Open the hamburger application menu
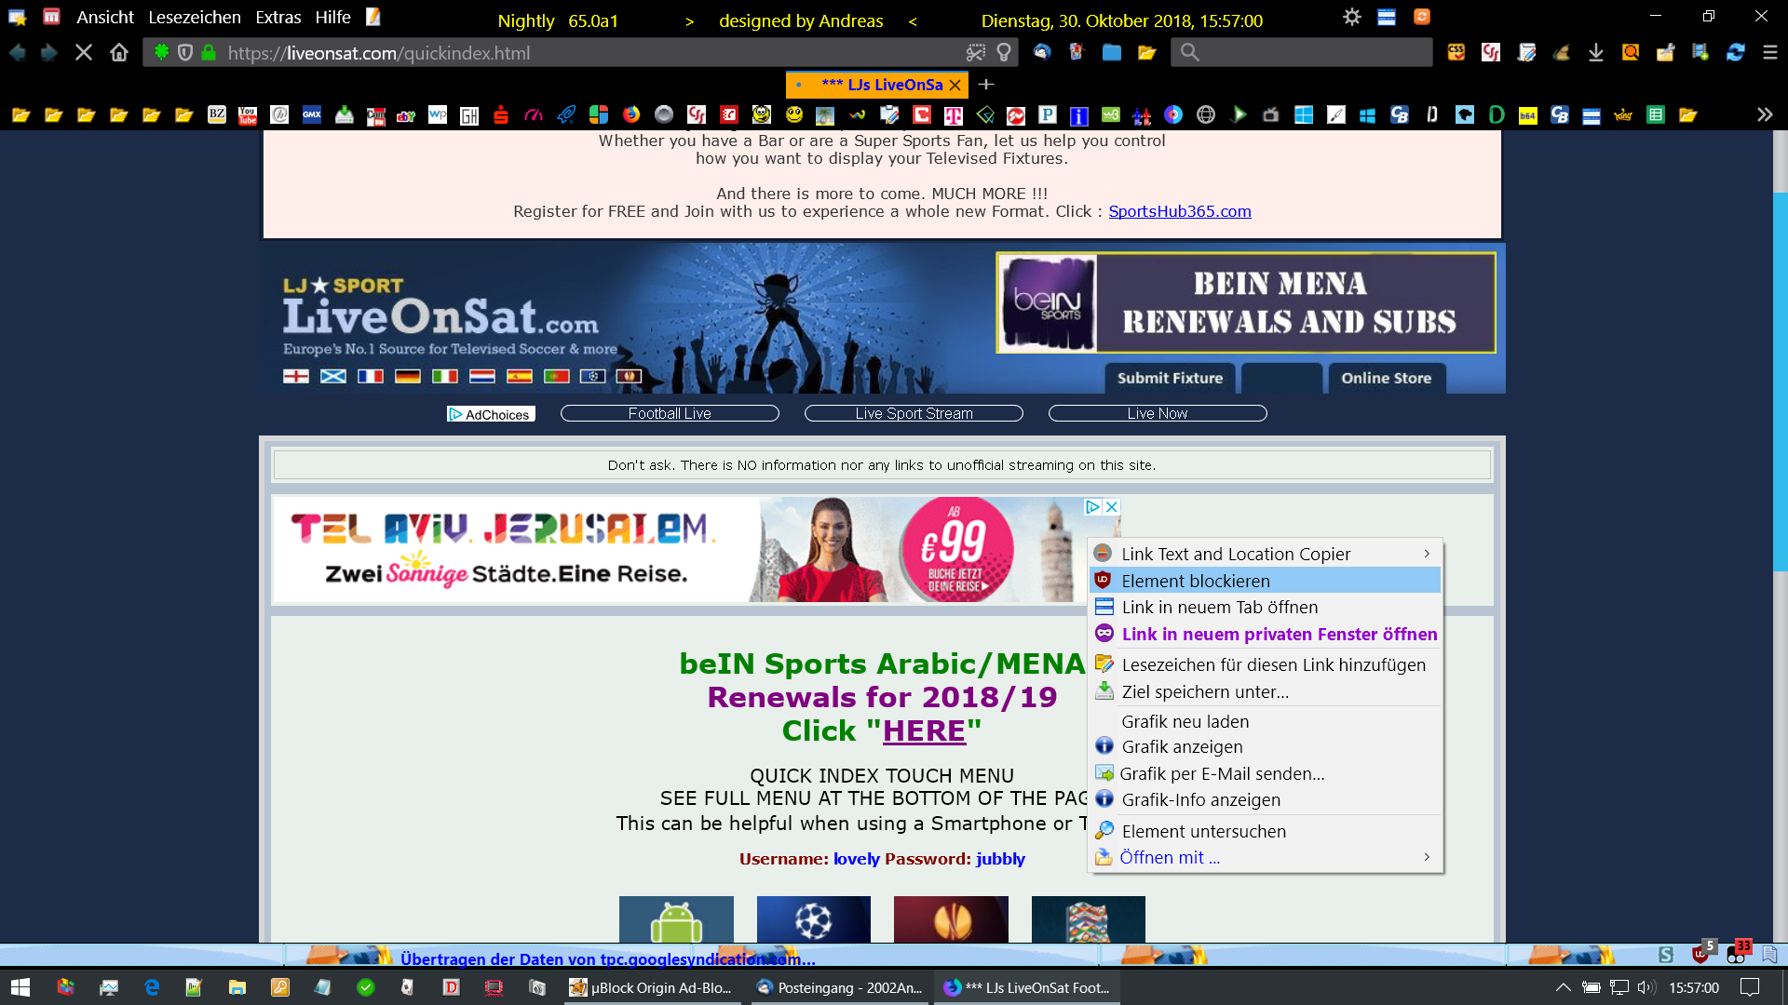The height and width of the screenshot is (1005, 1788). [x=1769, y=53]
